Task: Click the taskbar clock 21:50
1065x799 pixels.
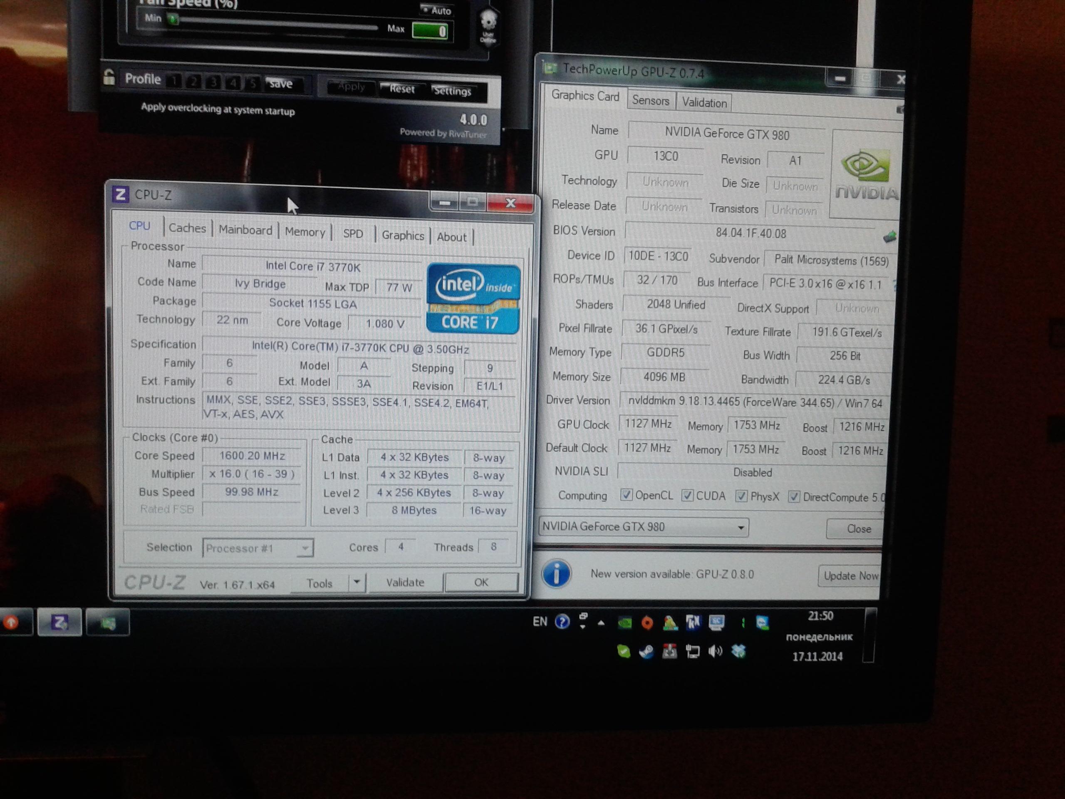Action: 820,615
